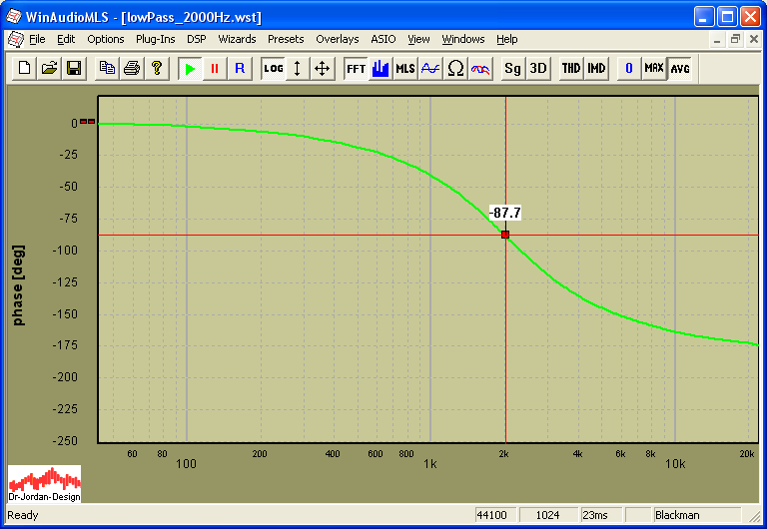The width and height of the screenshot is (767, 529).
Task: Switch to the 3D plot view
Action: (538, 68)
